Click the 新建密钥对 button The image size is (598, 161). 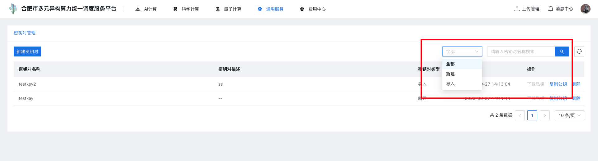pos(27,51)
